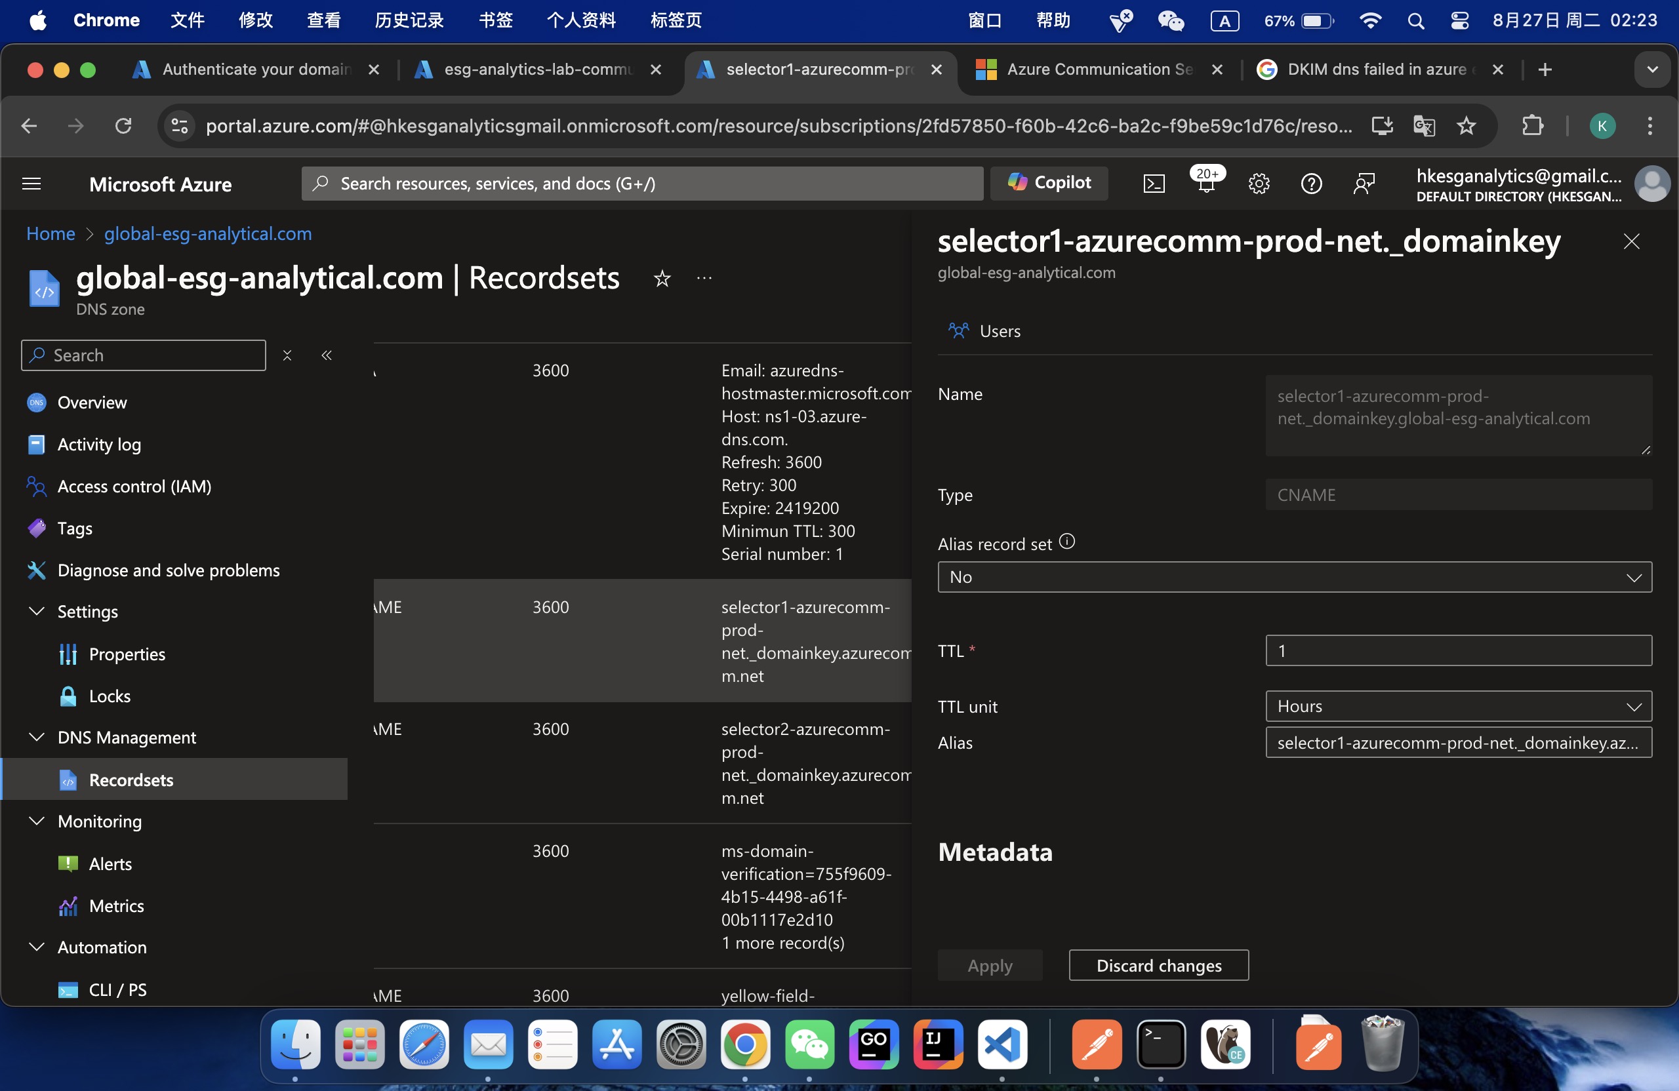Viewport: 1679px width, 1091px height.
Task: Collapse the Automation section
Action: (37, 946)
